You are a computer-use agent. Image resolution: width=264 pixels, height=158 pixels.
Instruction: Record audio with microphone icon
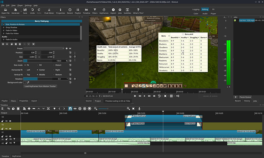coord(139,109)
